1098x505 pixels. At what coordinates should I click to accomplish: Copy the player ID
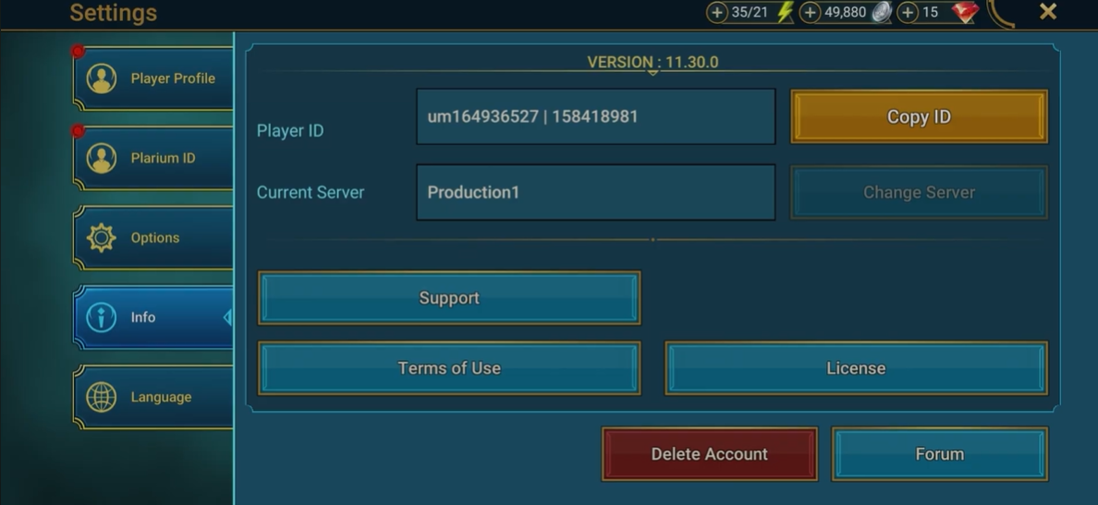pos(919,117)
